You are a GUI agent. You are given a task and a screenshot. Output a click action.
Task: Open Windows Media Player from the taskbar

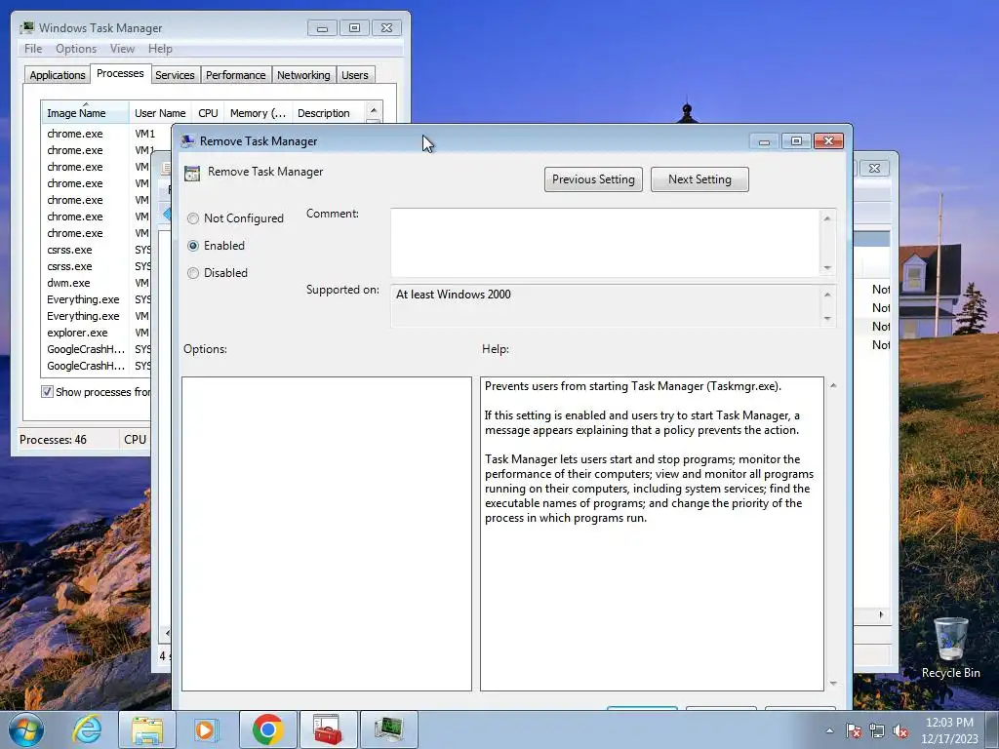tap(205, 729)
